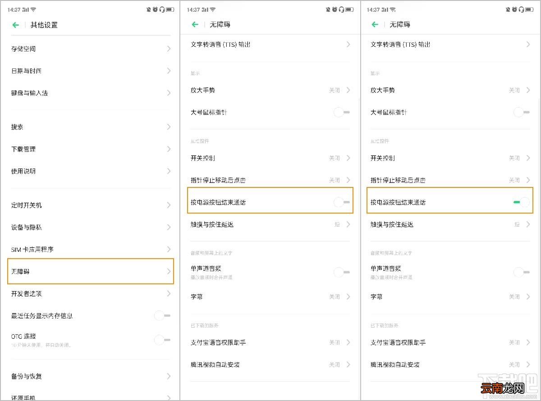Tap back arrow on 其他设置 screen
The width and height of the screenshot is (541, 401).
pyautogui.click(x=16, y=25)
